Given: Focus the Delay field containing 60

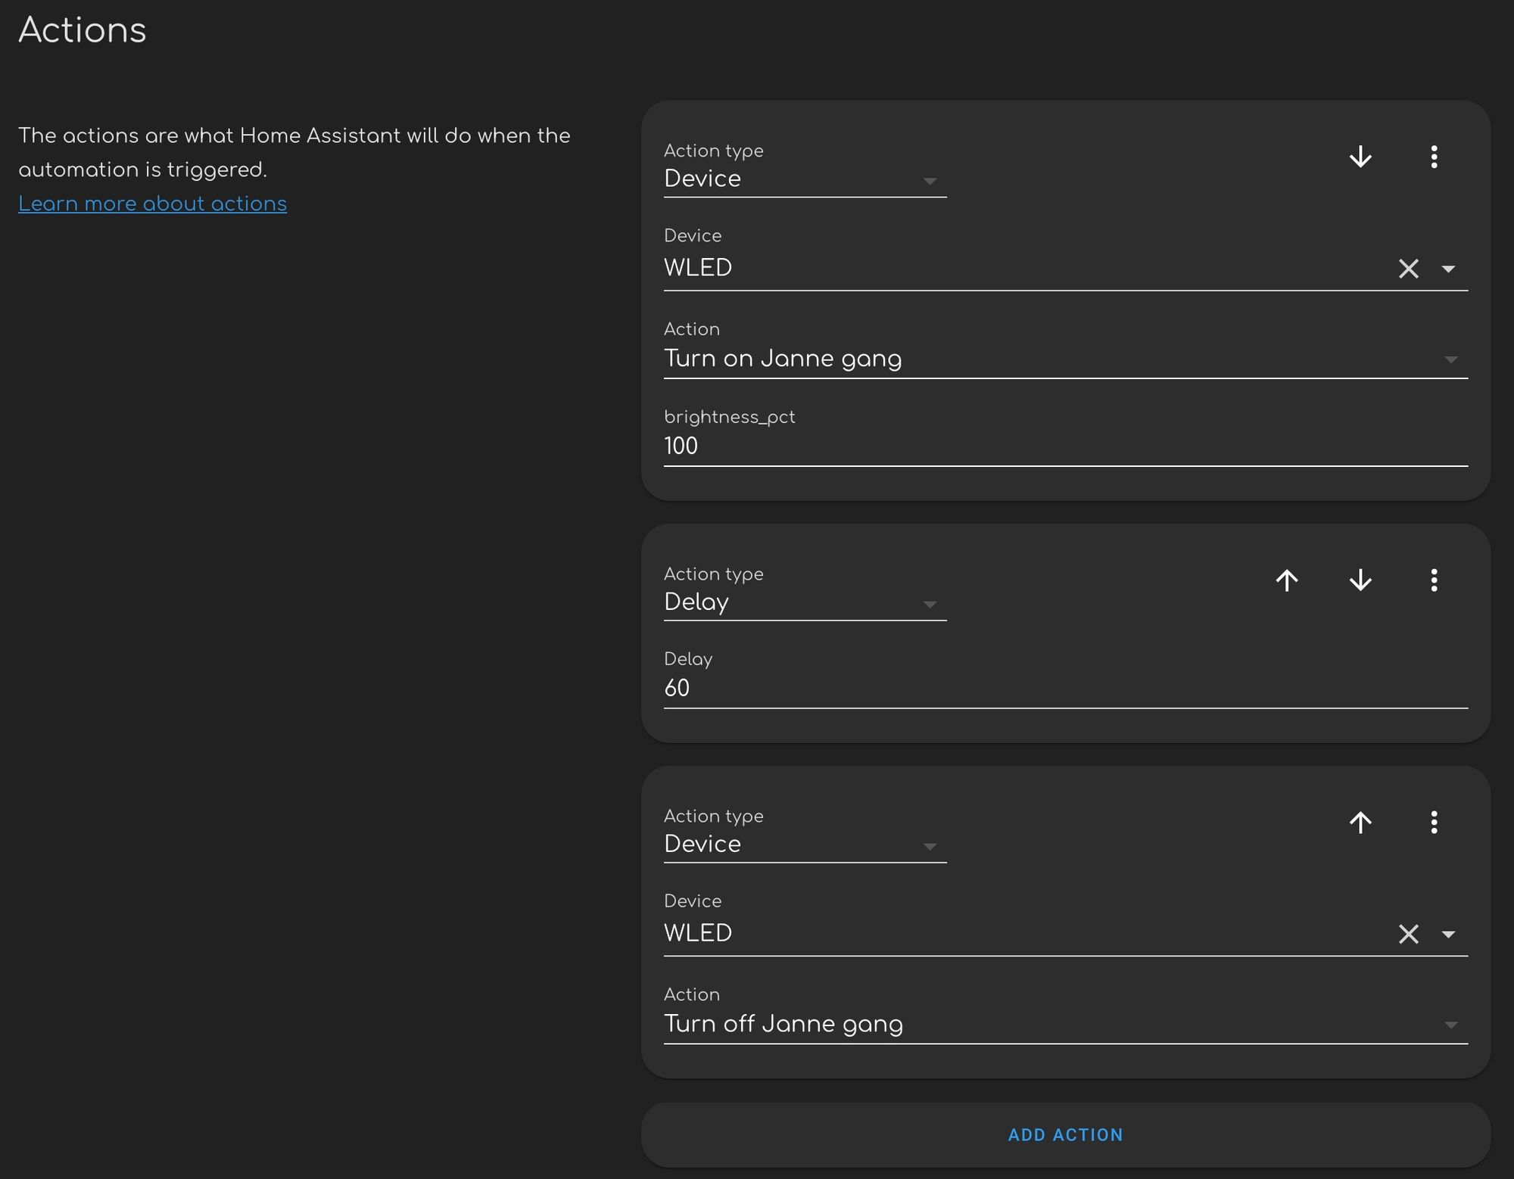Looking at the screenshot, I should tap(1064, 688).
